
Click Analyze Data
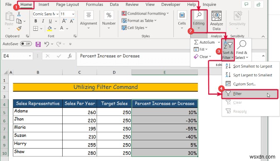pyautogui.click(x=217, y=21)
